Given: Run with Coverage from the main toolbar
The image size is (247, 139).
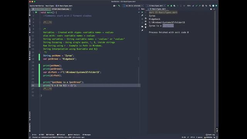Looking at the screenshot, I should click(x=174, y=6).
